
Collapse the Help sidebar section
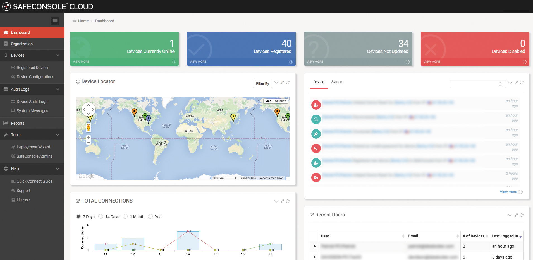click(32, 169)
